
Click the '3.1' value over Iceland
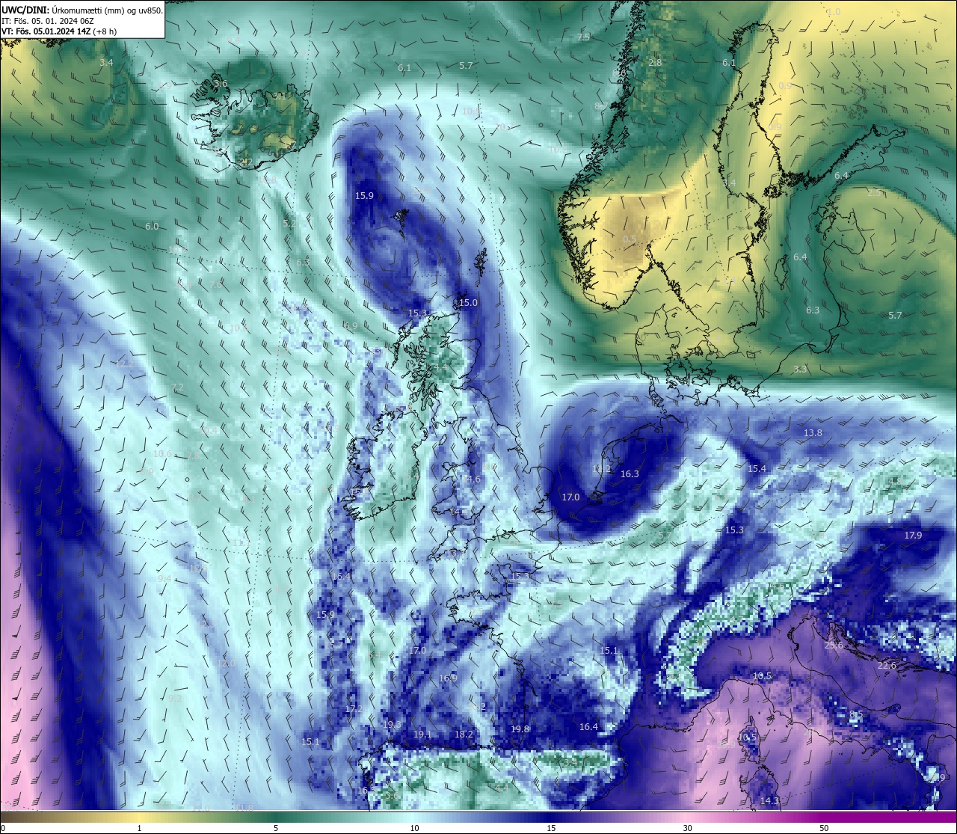click(280, 96)
